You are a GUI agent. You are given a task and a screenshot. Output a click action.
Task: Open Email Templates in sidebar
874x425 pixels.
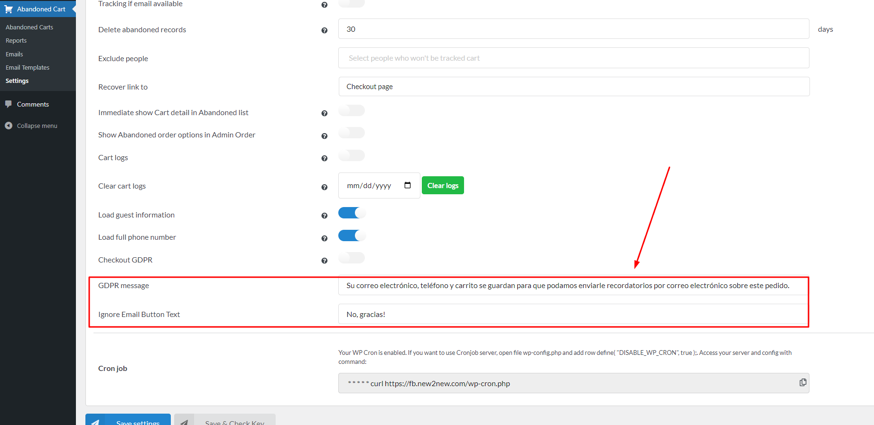point(28,67)
